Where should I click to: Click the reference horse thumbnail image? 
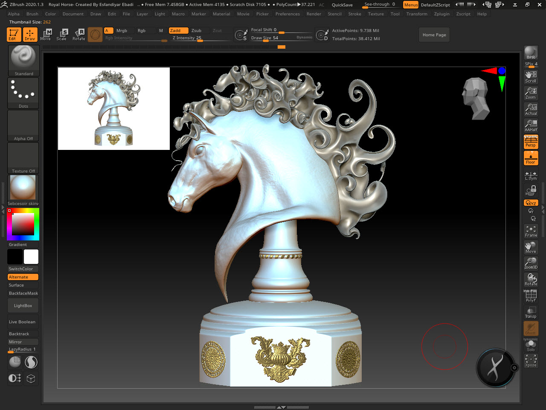point(114,108)
